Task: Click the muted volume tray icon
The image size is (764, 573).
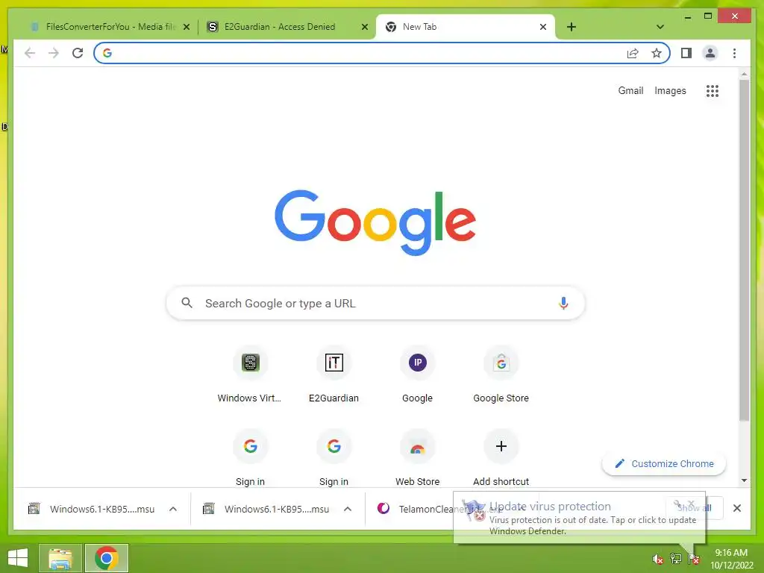Action: click(x=658, y=559)
